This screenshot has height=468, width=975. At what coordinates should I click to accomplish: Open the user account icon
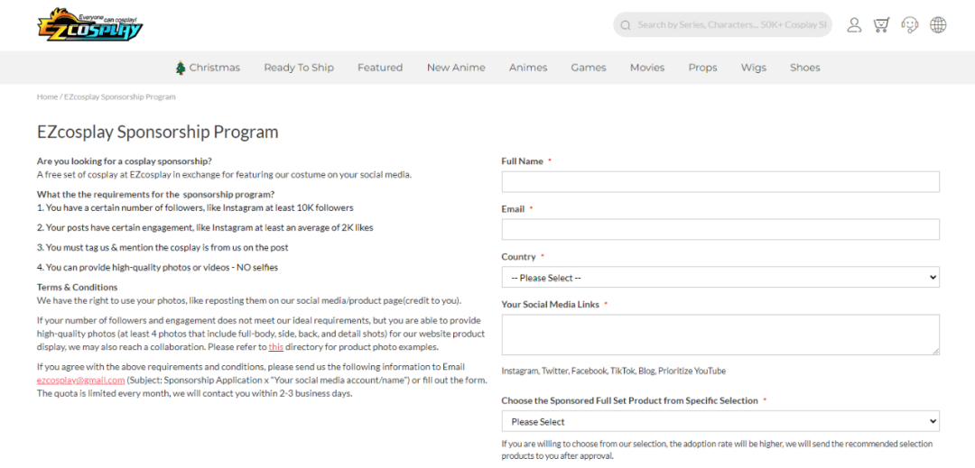point(854,25)
